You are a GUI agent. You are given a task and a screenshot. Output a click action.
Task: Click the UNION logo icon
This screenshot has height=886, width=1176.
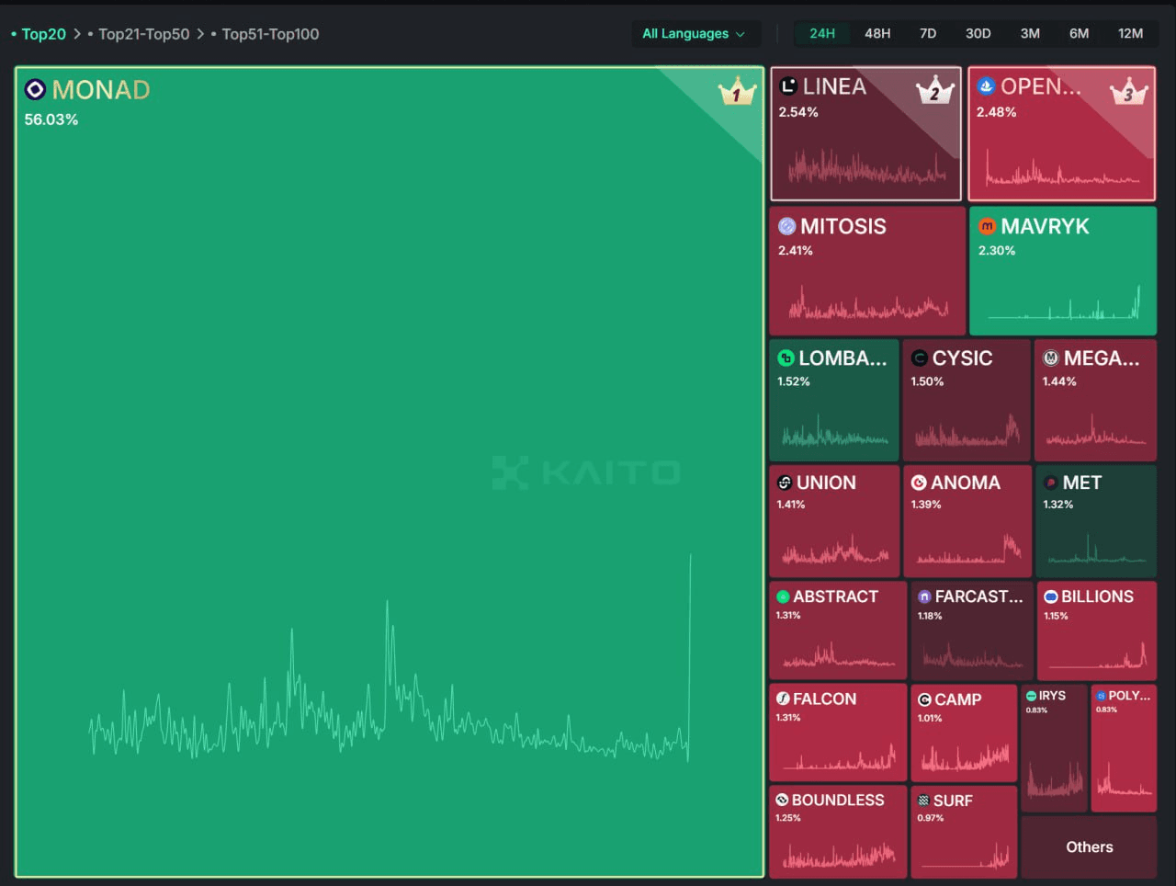[785, 483]
